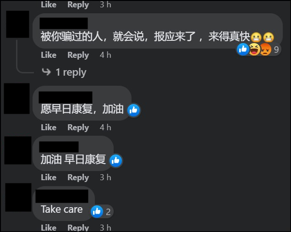
Task: Open reaction count 2 on Take care comment
Action: (x=109, y=212)
